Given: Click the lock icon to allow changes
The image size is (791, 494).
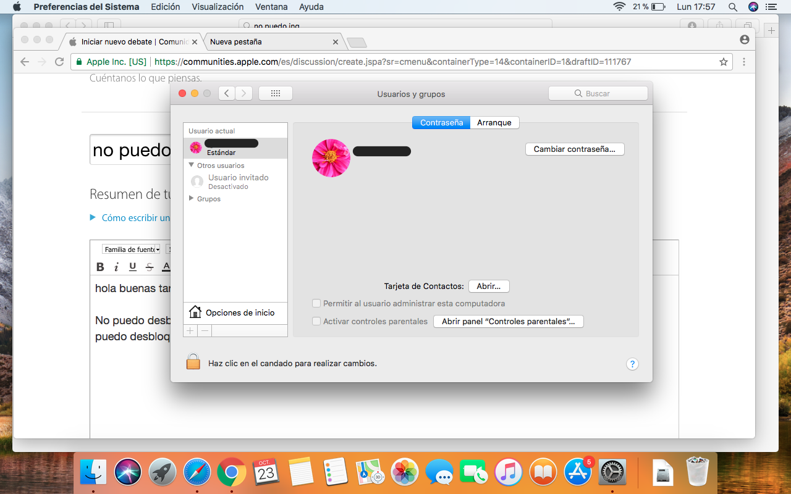Looking at the screenshot, I should (x=193, y=362).
